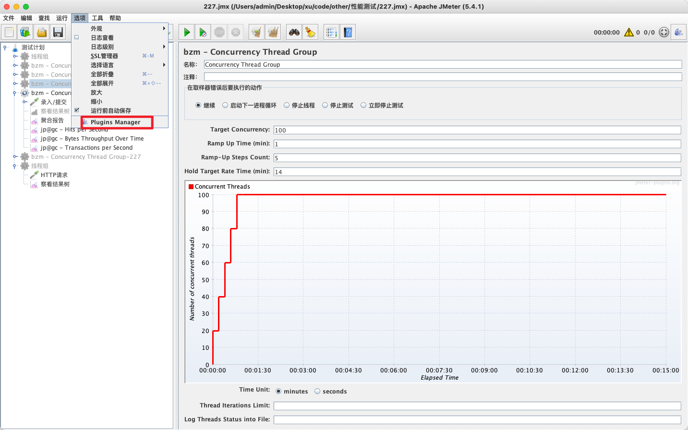
Task: Set Time Unit to seconds
Action: pyautogui.click(x=317, y=392)
